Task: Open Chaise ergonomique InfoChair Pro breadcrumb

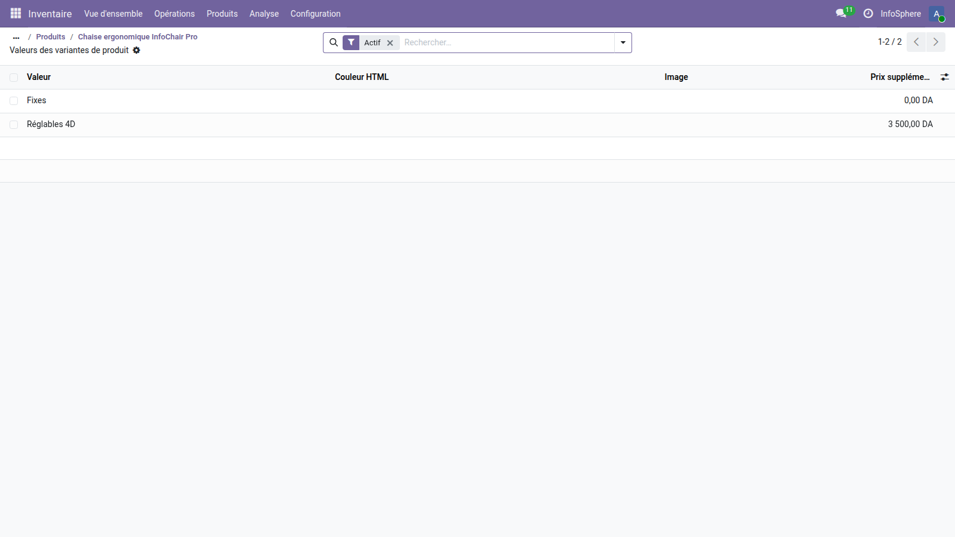Action: 137,37
